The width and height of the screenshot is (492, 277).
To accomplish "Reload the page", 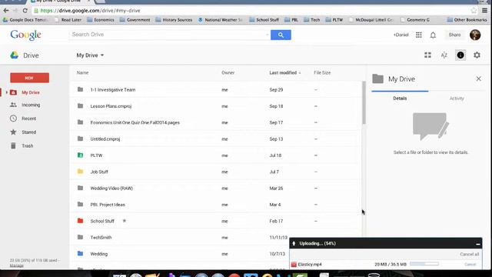I will click(x=25, y=10).
